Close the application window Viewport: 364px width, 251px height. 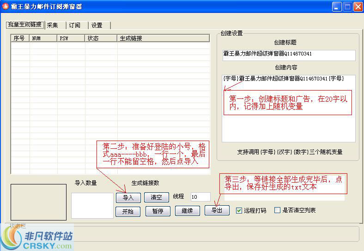coord(358,7)
